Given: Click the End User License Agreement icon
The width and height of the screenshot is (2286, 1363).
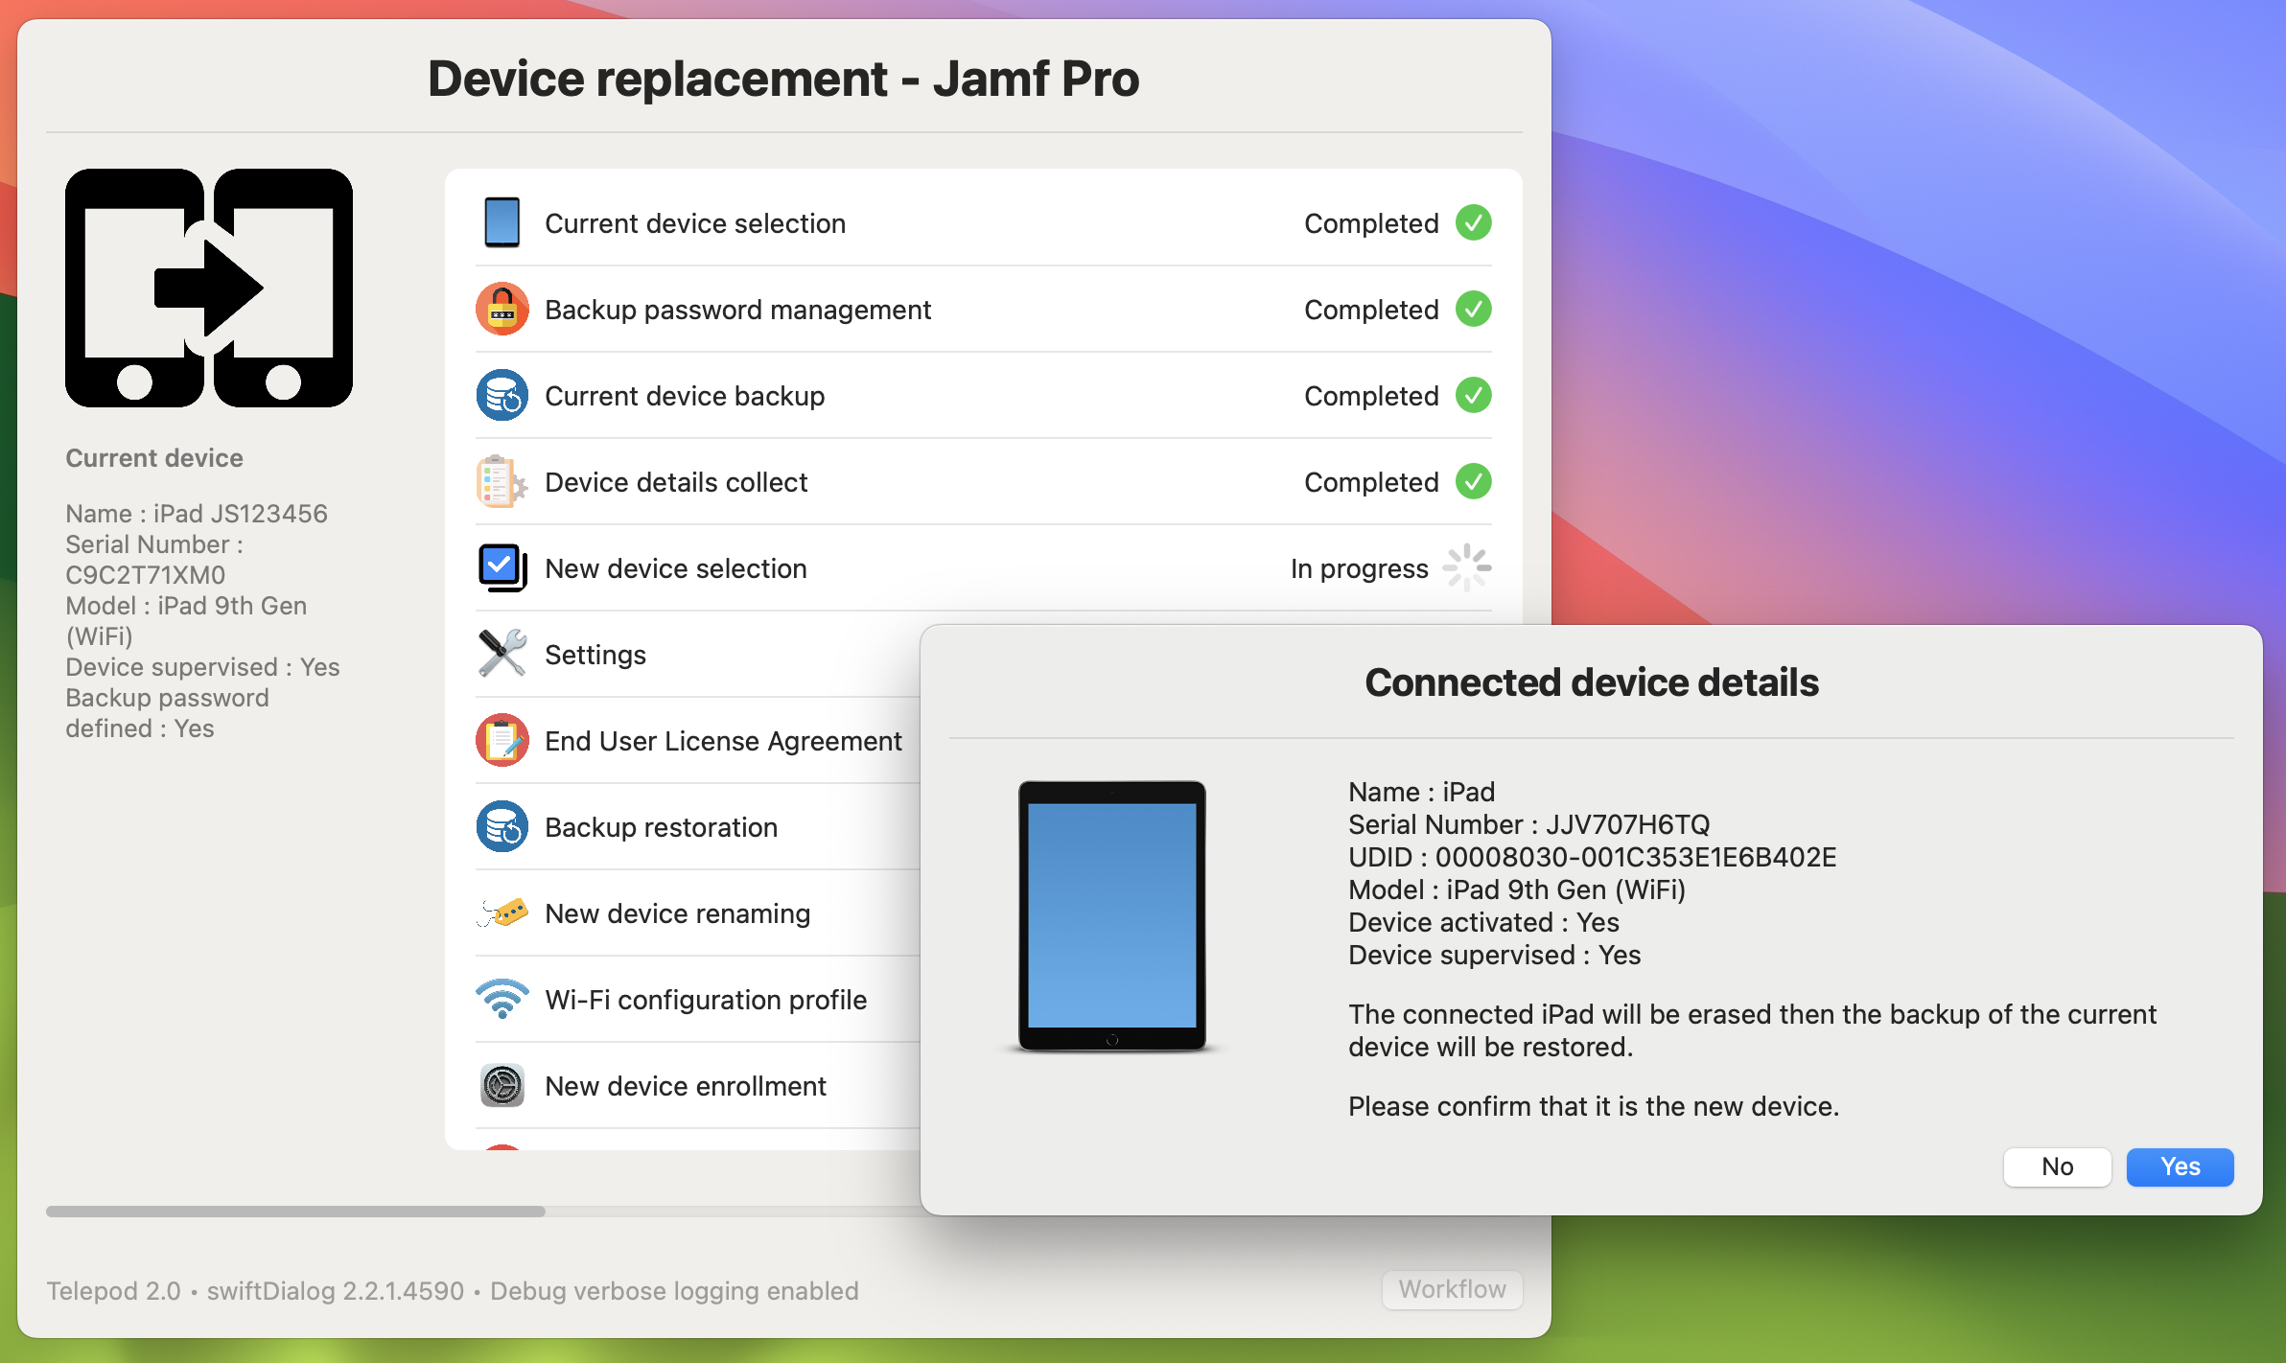Looking at the screenshot, I should 502,740.
